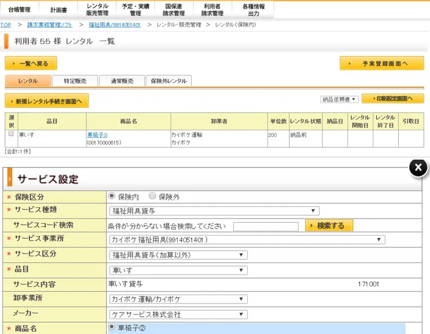Image resolution: width=430 pixels, height=334 pixels.
Task: Click 一覧へ戻る back button
Action: point(31,63)
